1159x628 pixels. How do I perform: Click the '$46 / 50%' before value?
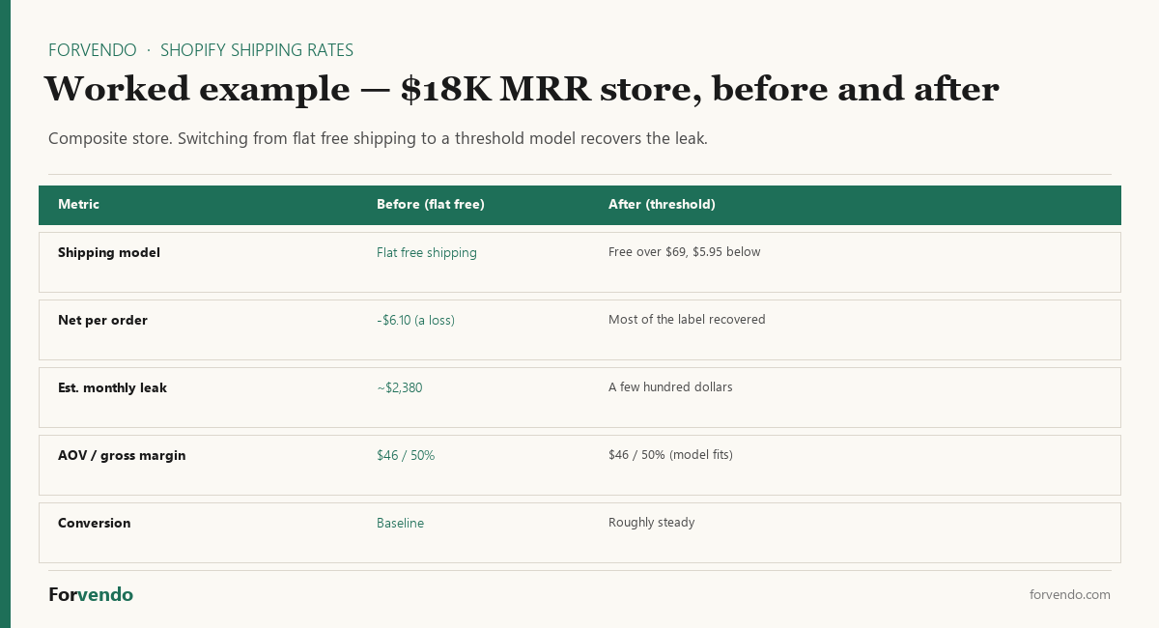click(x=406, y=456)
